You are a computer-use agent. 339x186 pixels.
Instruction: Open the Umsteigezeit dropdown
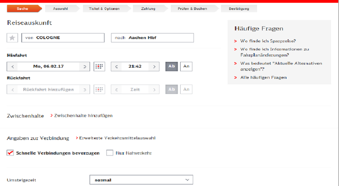click(141, 180)
